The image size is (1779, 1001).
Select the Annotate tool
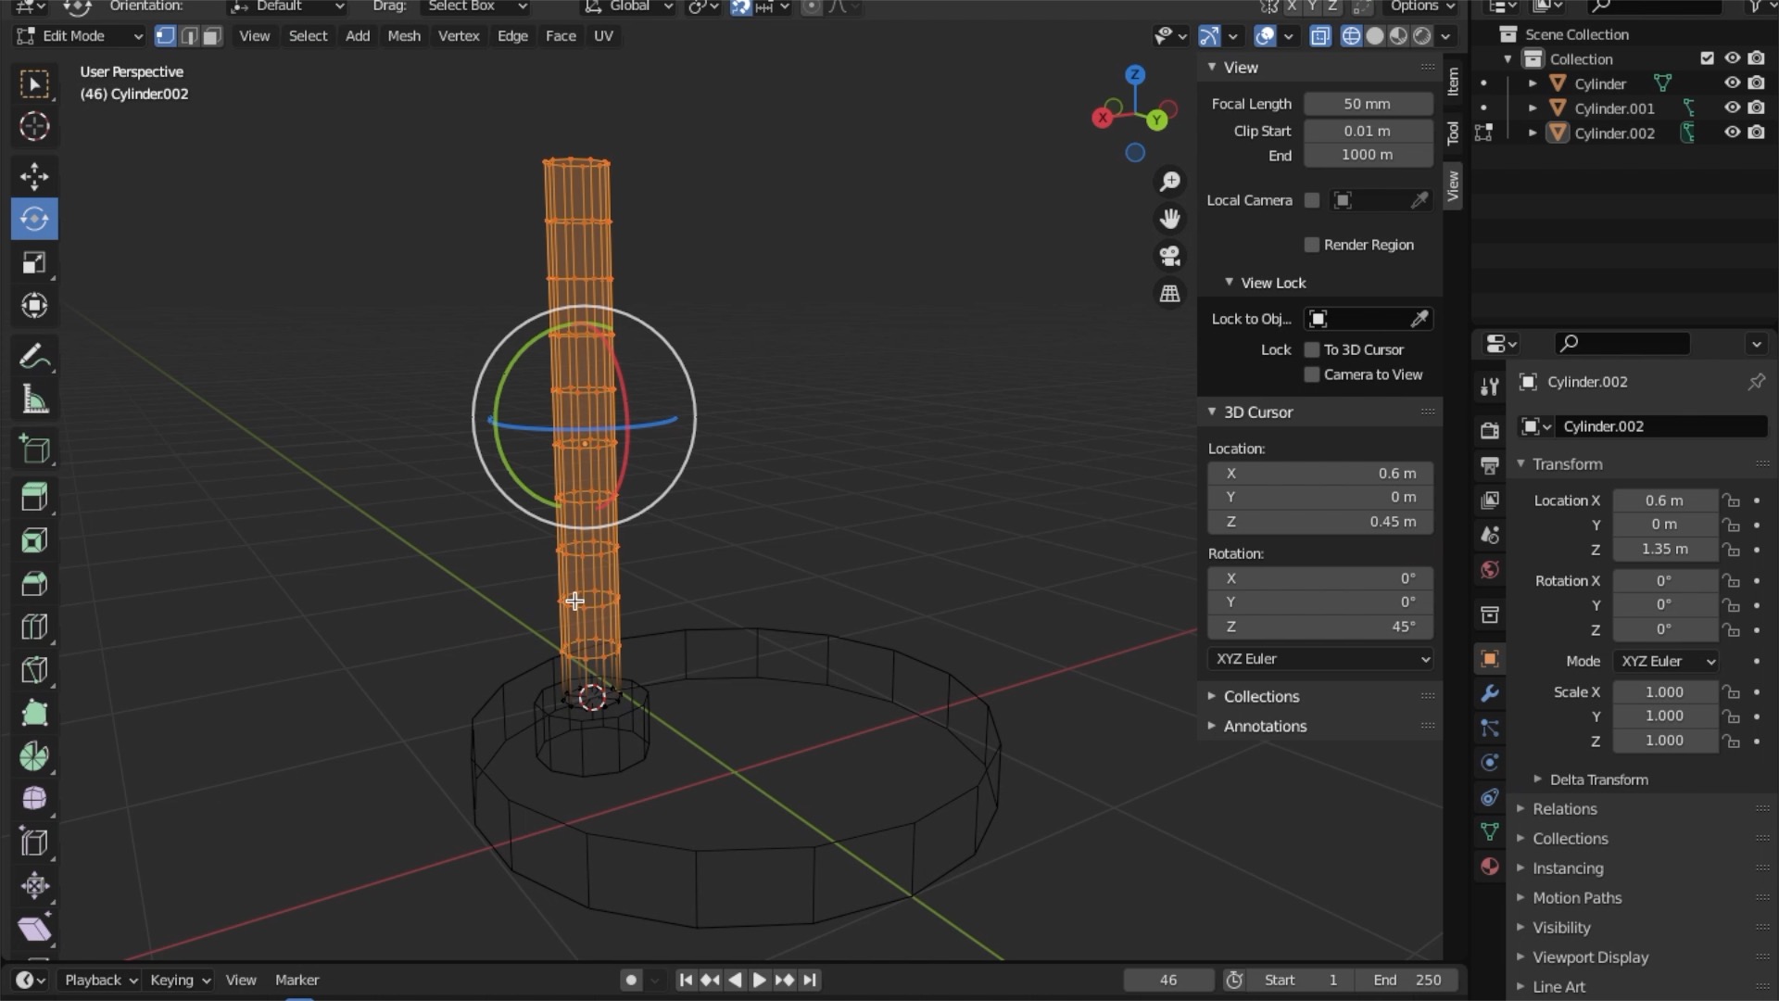click(34, 355)
